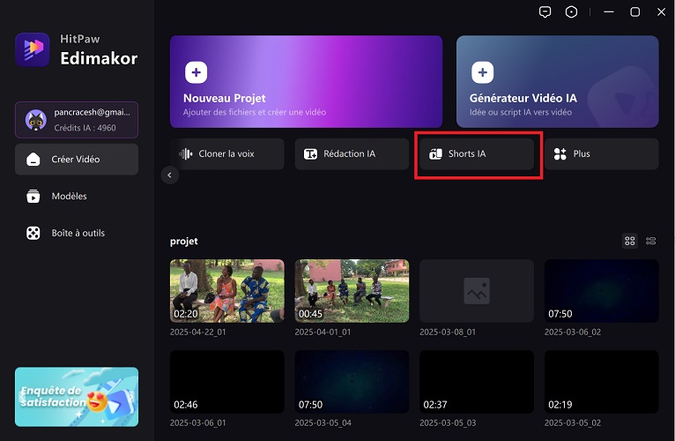This screenshot has height=441, width=675.
Task: Launch the Shorts IA tool
Action: 476,153
